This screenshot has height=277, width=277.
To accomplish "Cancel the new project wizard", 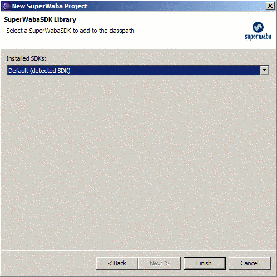I will [250, 263].
